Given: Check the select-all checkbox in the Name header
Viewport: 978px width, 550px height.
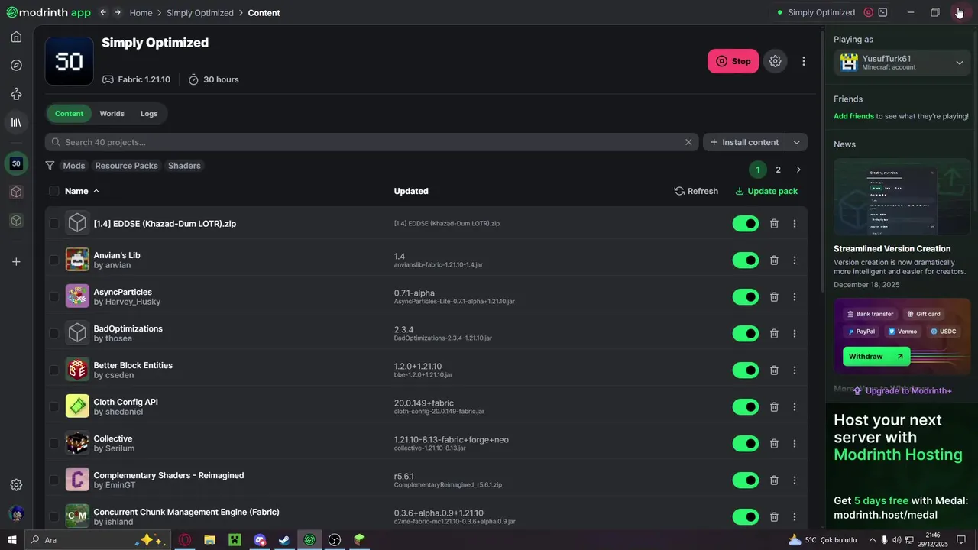Looking at the screenshot, I should (53, 191).
